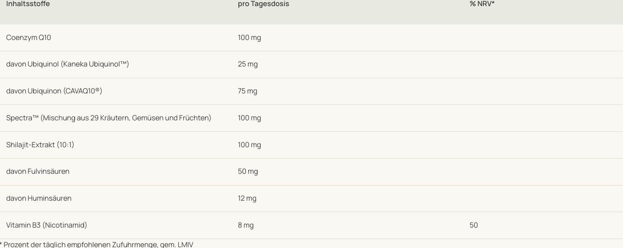Click the NRV value 50 for Vitamin B3
The width and height of the screenshot is (623, 248).
pyautogui.click(x=474, y=225)
